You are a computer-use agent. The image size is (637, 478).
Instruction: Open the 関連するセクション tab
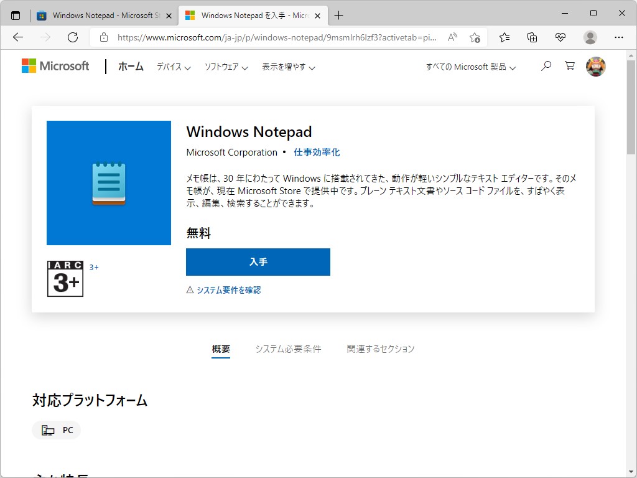tap(380, 349)
